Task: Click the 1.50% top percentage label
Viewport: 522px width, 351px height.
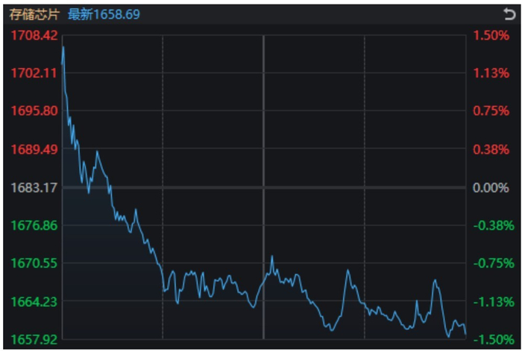Action: point(491,35)
